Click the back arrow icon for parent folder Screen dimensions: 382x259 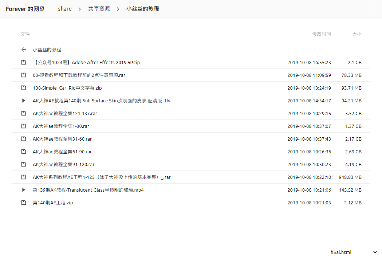[x=24, y=50]
